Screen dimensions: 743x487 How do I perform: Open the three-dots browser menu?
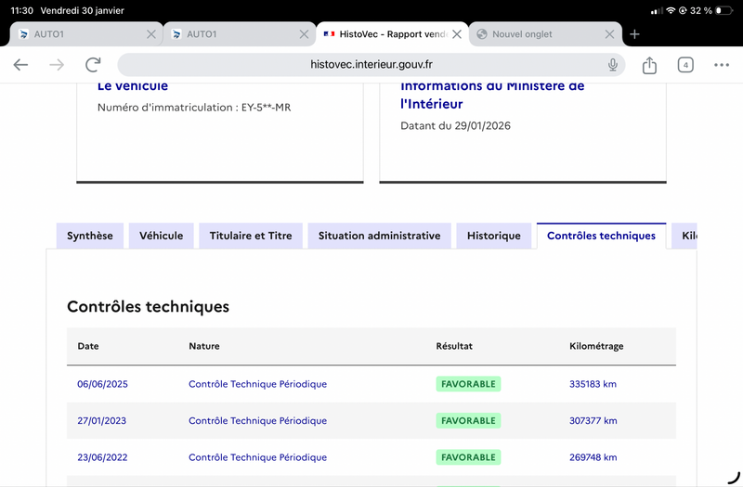[722, 65]
